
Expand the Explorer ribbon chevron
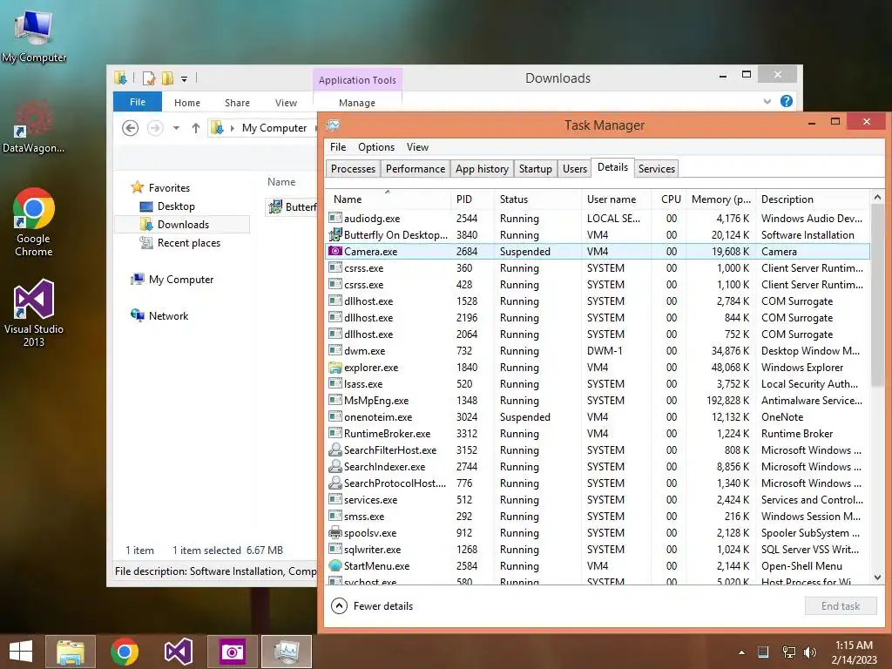(x=767, y=101)
